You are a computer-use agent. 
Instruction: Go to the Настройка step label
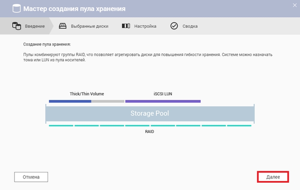(145, 26)
